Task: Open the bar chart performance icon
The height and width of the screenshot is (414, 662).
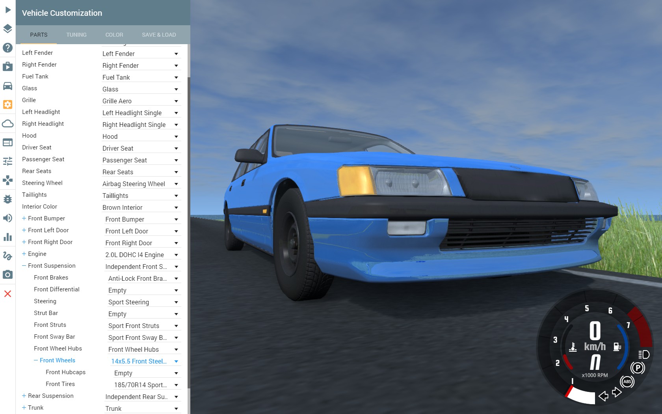Action: click(7, 237)
